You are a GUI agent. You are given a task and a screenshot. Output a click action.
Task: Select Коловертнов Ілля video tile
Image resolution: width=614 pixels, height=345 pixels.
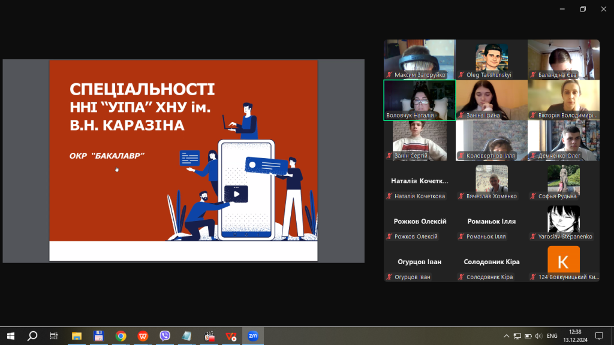click(x=492, y=140)
